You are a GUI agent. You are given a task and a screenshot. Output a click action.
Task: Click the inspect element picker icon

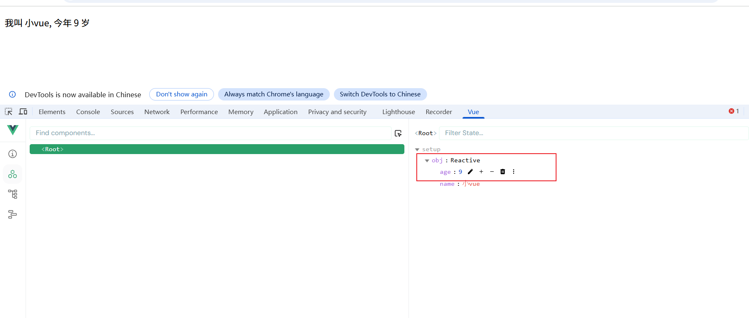pyautogui.click(x=9, y=112)
